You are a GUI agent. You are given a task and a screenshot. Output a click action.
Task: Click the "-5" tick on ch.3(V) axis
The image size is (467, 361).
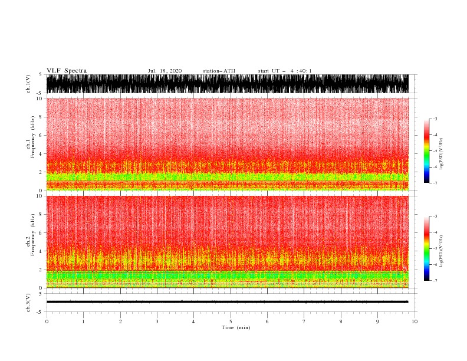[x=40, y=312]
